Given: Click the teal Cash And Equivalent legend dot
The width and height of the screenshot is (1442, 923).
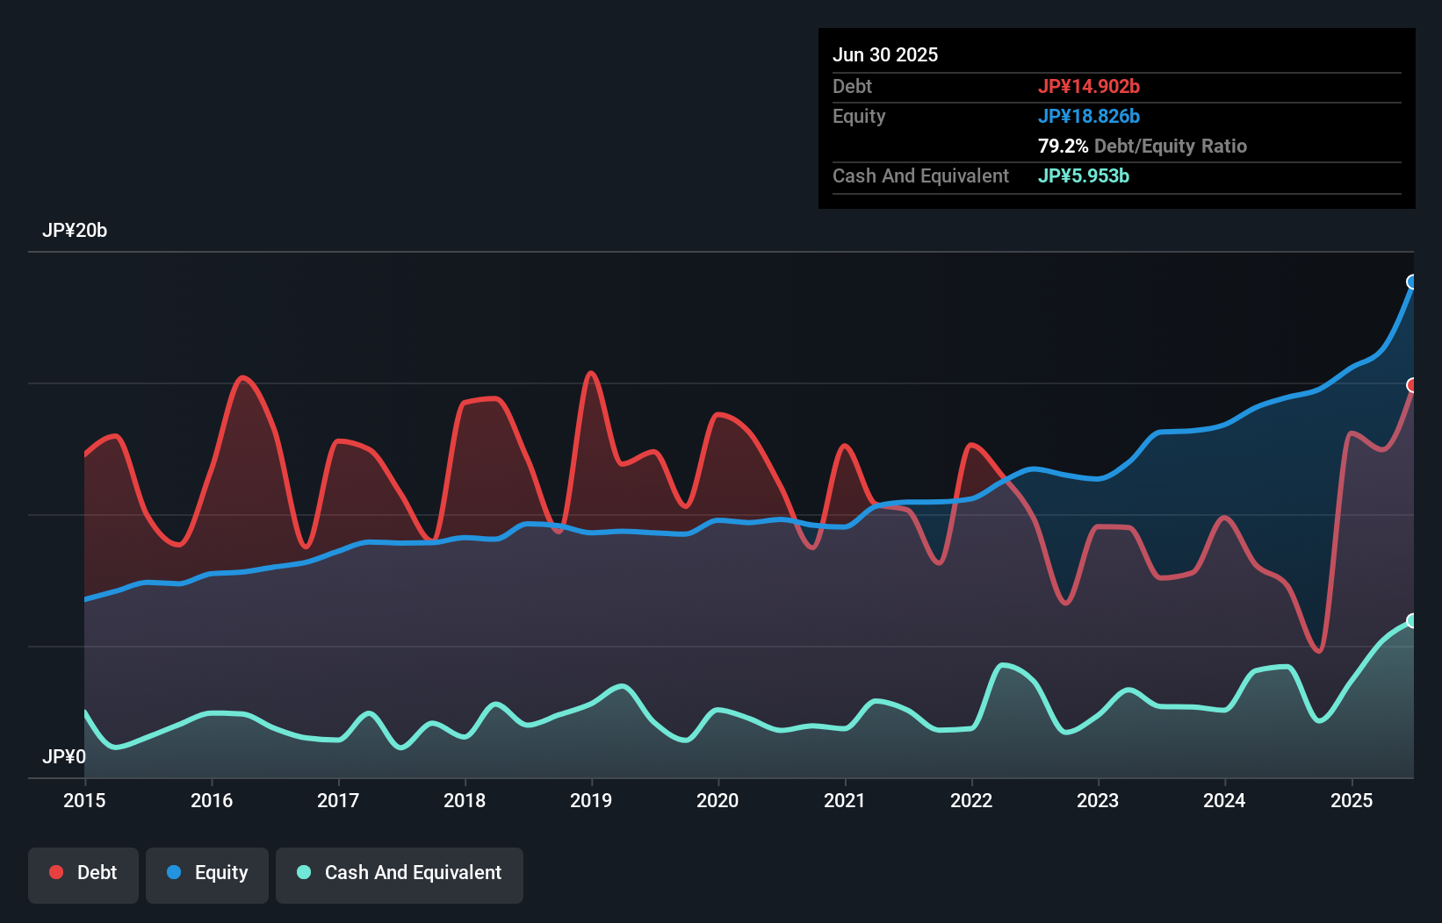Looking at the screenshot, I should click(302, 872).
